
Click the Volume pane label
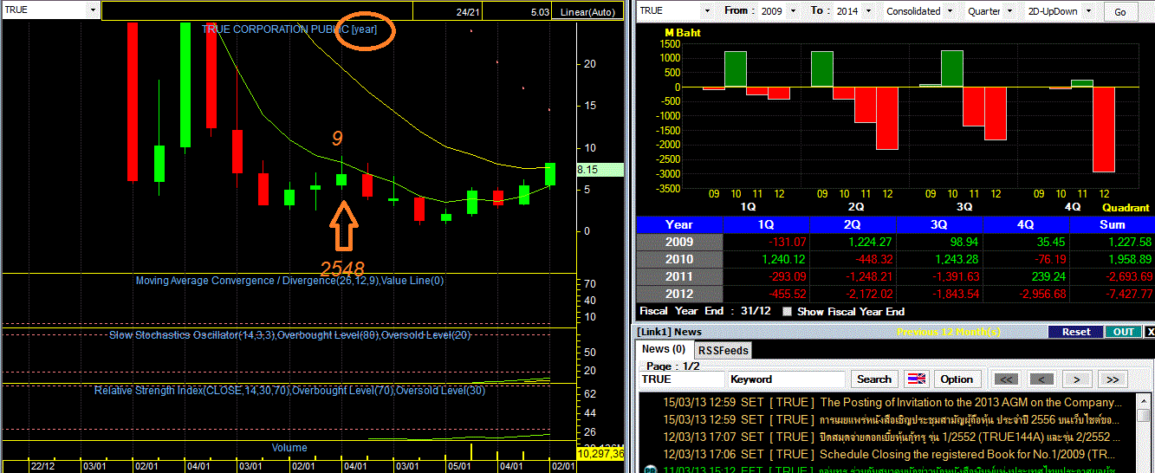tap(289, 448)
